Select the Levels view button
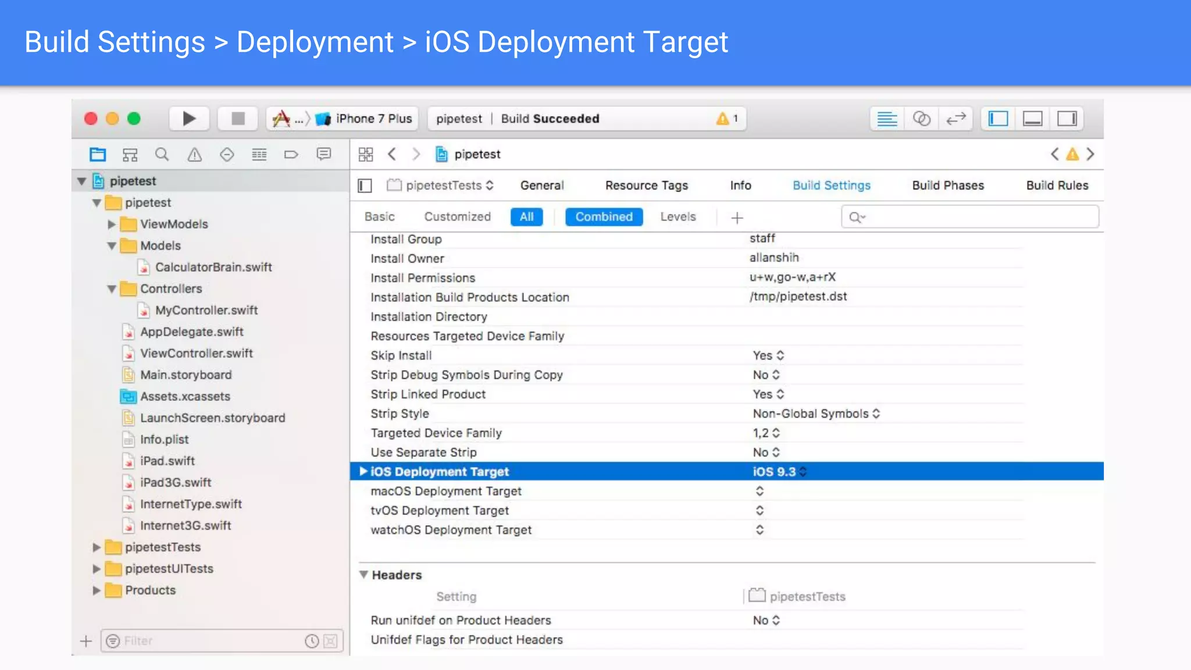The image size is (1191, 670). (x=677, y=217)
